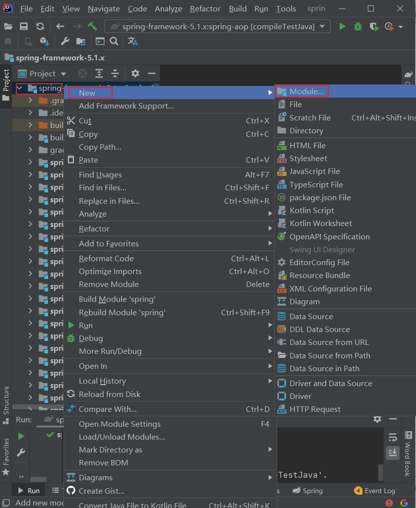Image resolution: width=416 pixels, height=508 pixels.
Task: Start debugging with the bug toolbar icon
Action: click(358, 26)
